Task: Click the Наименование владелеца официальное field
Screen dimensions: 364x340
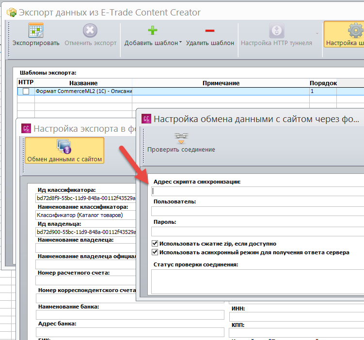Action: pyautogui.click(x=86, y=264)
